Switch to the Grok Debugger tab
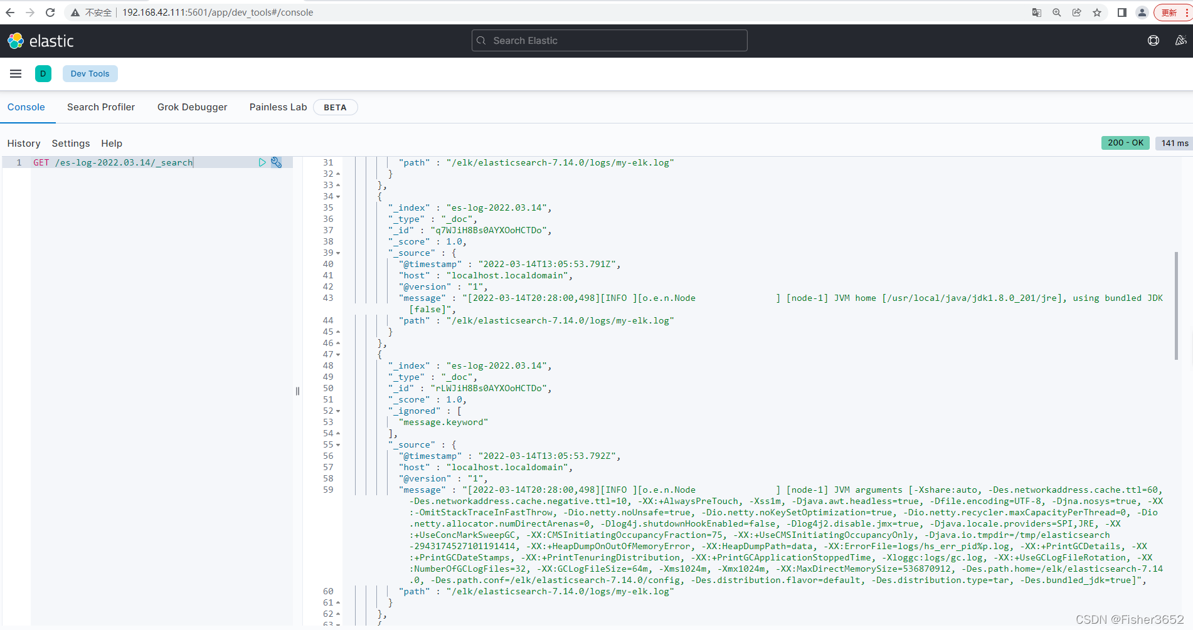 tap(193, 107)
